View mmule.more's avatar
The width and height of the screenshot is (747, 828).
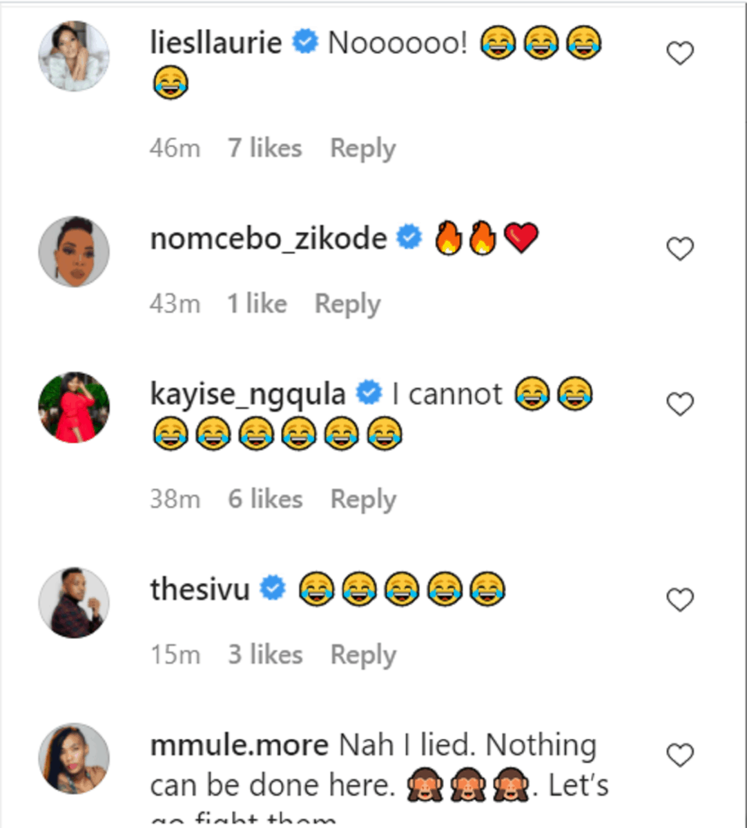tap(74, 758)
